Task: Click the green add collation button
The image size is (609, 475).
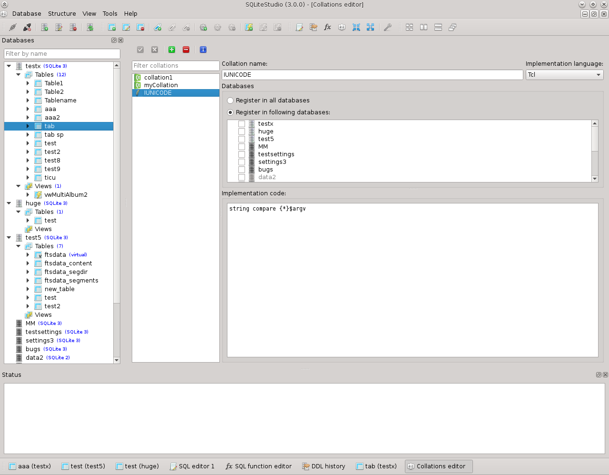Action: (x=172, y=50)
